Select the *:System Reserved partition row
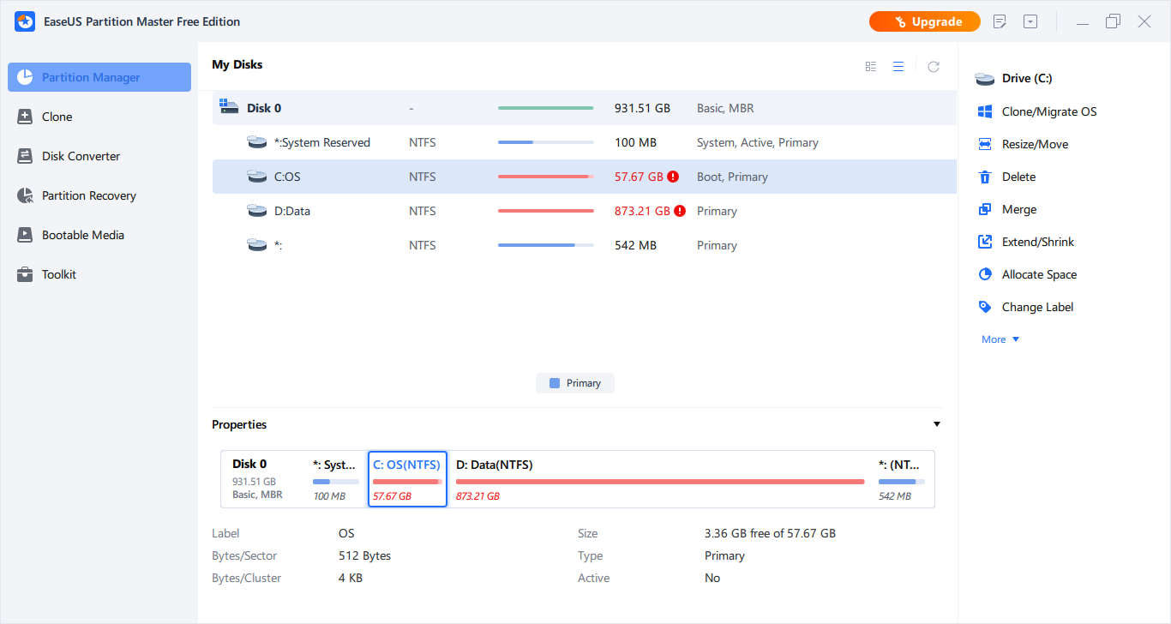Screen dimensions: 1171x624 [585, 142]
